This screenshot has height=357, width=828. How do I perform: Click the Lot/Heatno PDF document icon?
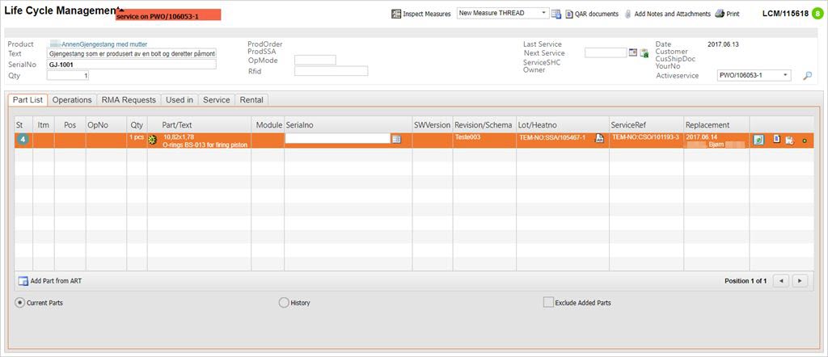point(599,139)
